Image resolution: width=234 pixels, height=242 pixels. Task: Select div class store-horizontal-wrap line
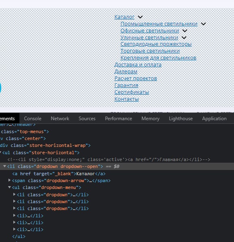click(45, 145)
